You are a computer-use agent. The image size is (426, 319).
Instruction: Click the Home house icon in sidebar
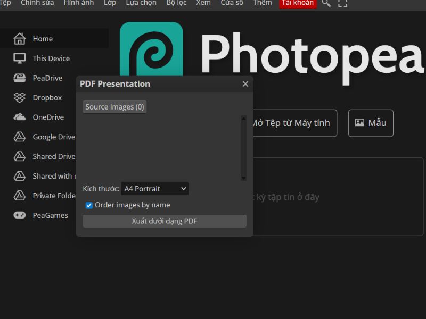coord(20,38)
